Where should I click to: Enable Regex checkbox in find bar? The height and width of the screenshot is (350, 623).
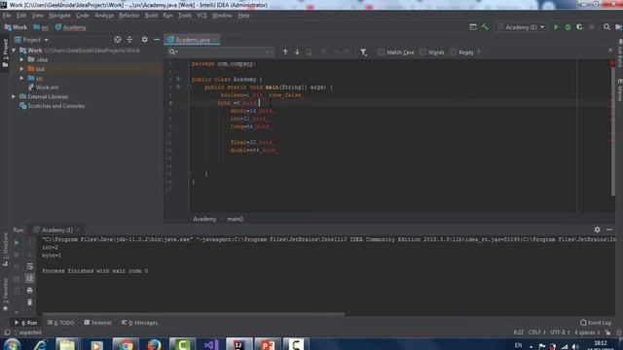453,52
